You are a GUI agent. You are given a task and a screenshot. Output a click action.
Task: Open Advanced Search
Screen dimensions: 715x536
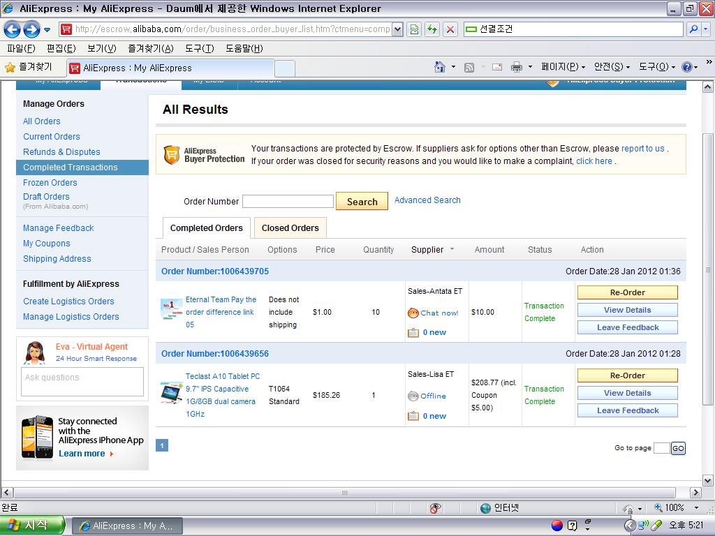[427, 200]
